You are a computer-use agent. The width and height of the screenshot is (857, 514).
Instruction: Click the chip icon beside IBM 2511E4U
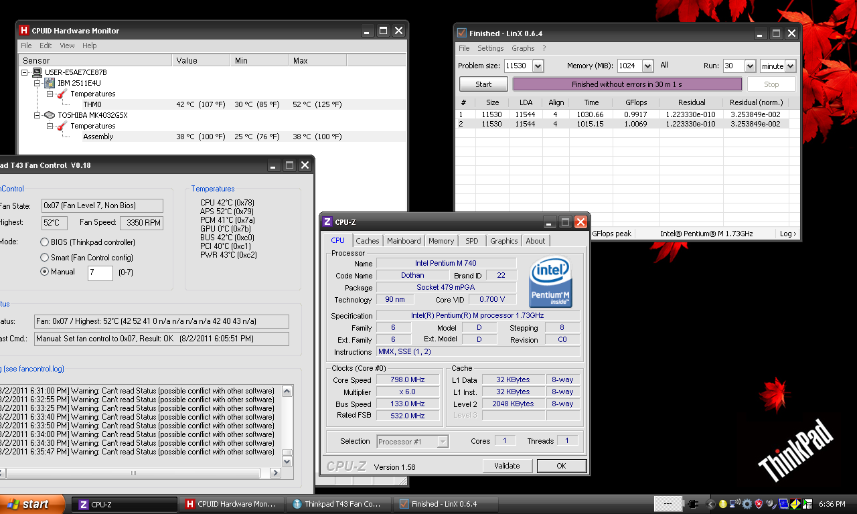coord(50,83)
